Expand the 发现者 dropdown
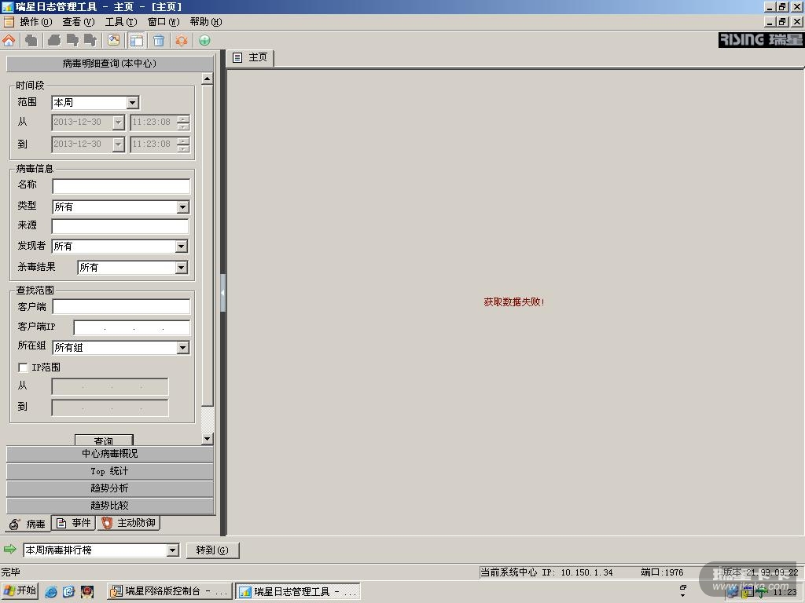The width and height of the screenshot is (805, 603). coord(182,247)
